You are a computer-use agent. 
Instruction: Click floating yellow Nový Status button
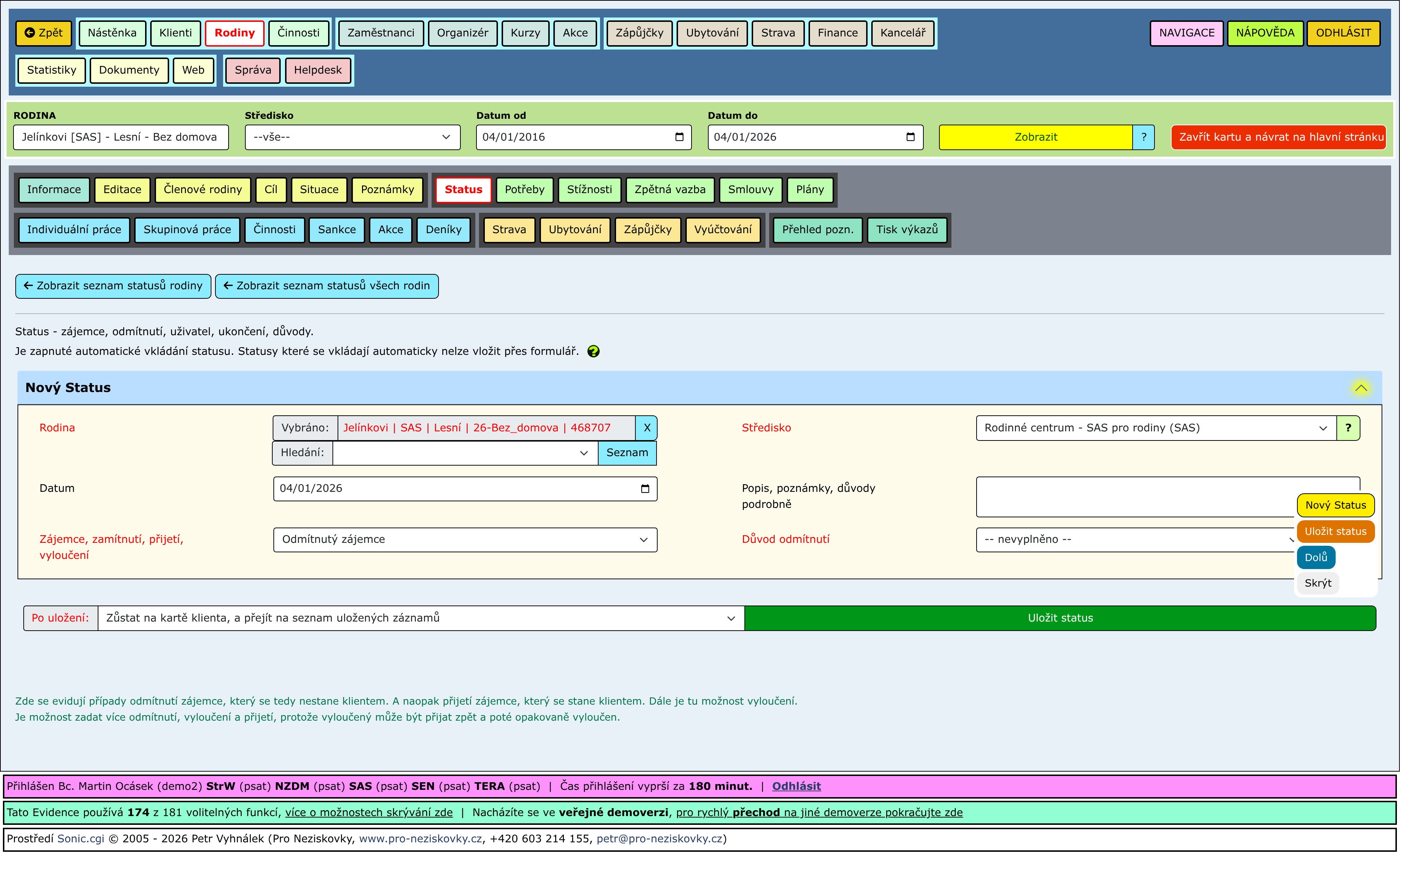tap(1336, 505)
